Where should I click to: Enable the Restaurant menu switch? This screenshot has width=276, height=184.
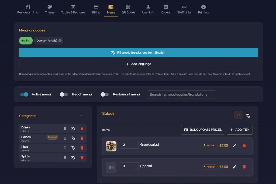(x=105, y=95)
